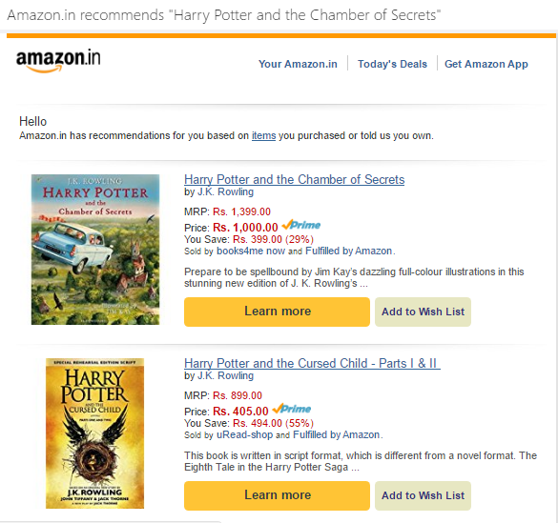The height and width of the screenshot is (523, 558).
Task: Click Learn more for Chamber of Secrets
Action: pyautogui.click(x=277, y=312)
